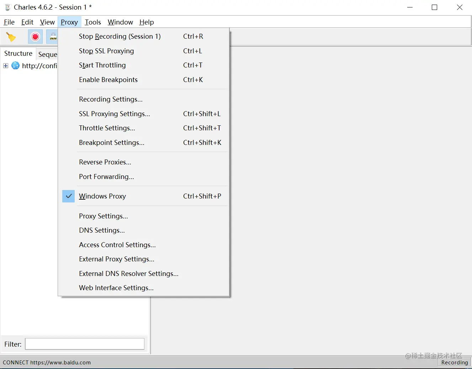This screenshot has height=369, width=472.
Task: Click the broom clear session icon
Action: (11, 37)
